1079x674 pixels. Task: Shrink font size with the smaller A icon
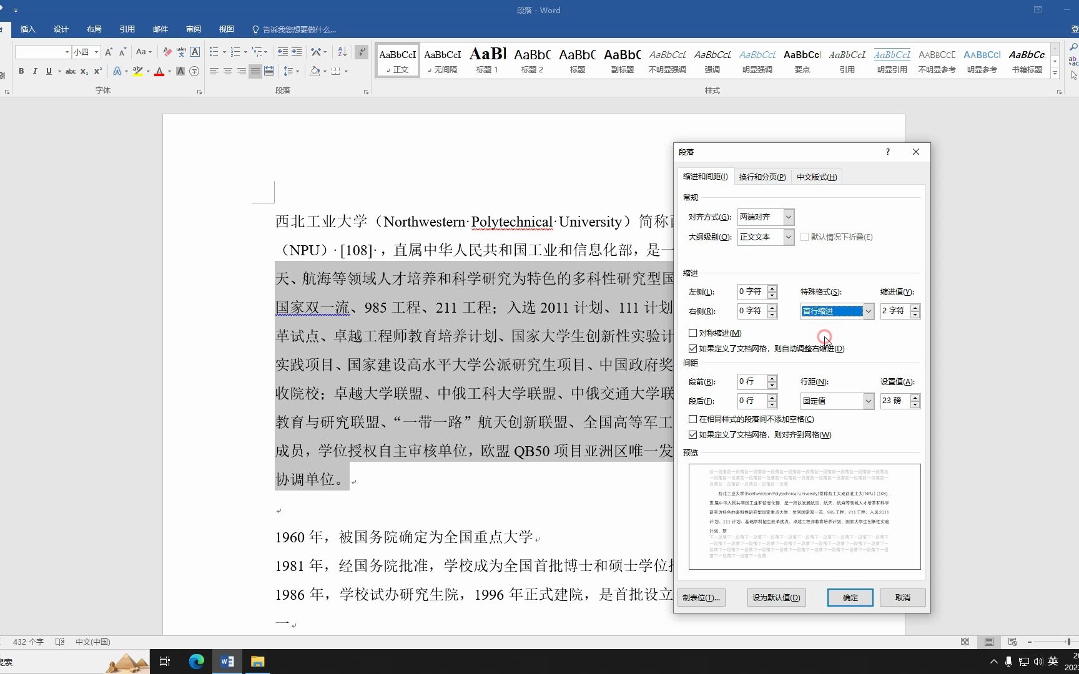[x=122, y=52]
